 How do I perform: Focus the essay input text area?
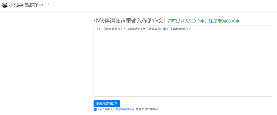pyautogui.click(x=183, y=61)
